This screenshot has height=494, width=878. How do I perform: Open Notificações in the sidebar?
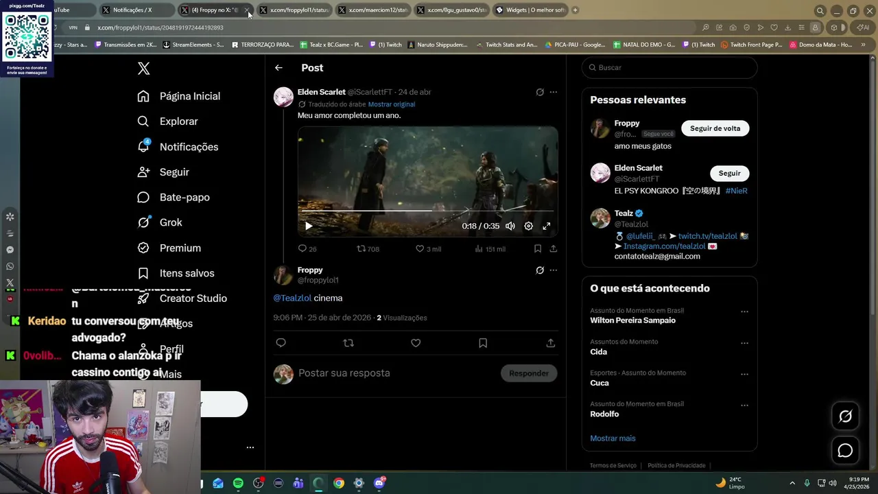tap(178, 147)
